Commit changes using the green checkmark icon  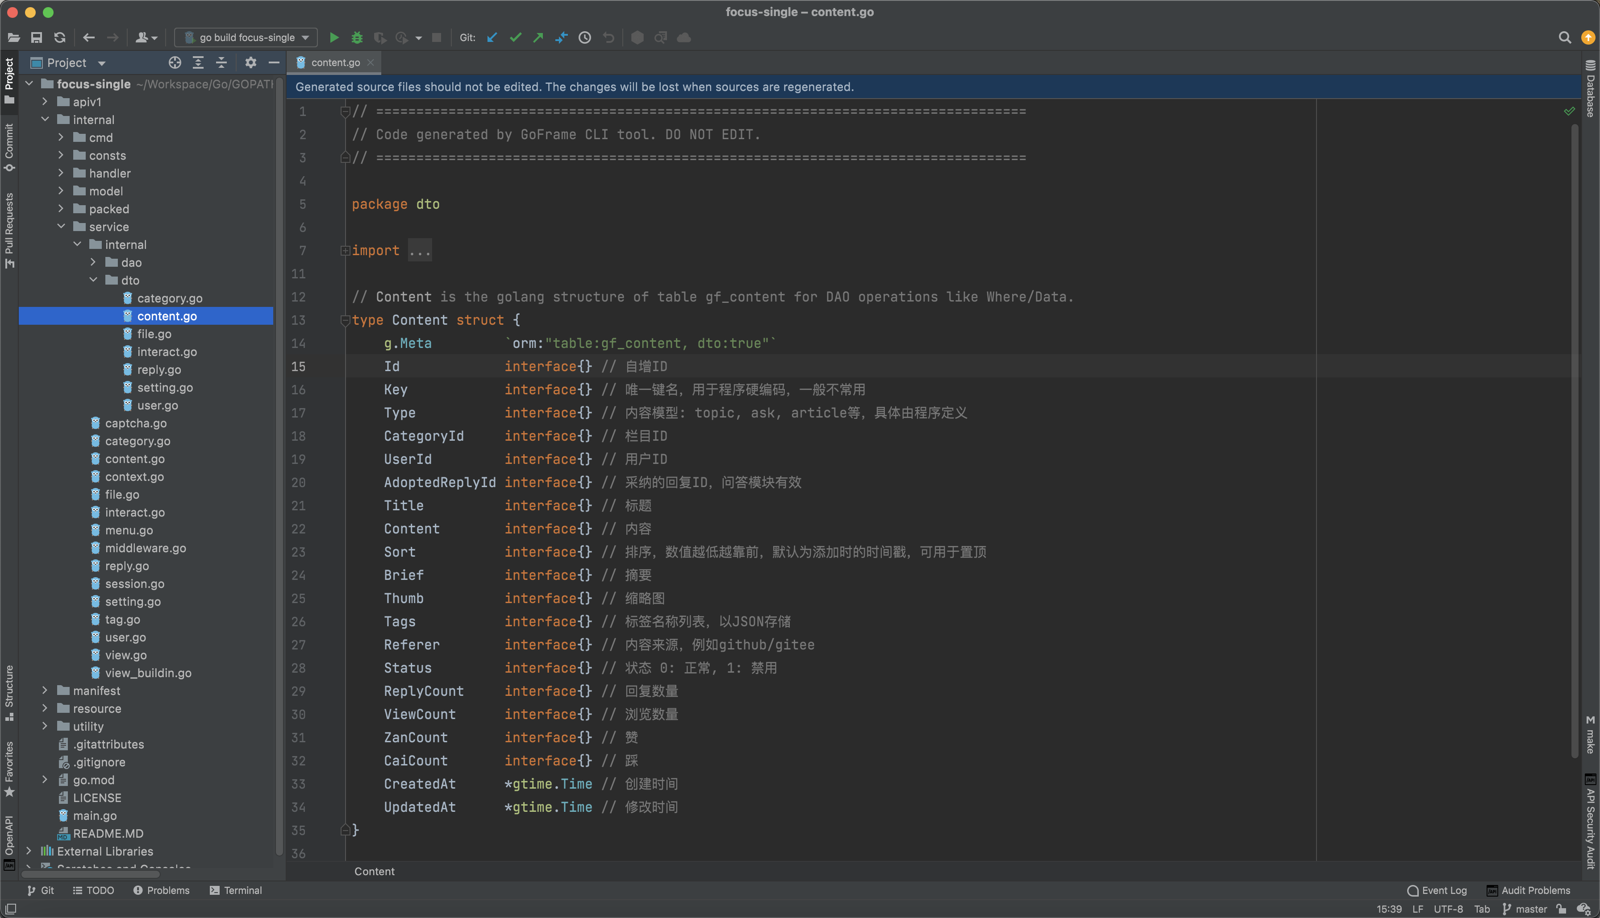click(516, 37)
